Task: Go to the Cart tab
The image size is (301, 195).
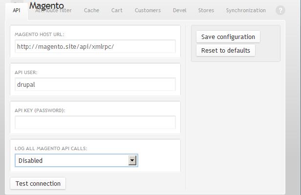Action: [117, 10]
